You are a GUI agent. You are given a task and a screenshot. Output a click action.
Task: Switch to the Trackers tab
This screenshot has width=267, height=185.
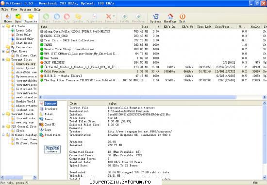click(51, 109)
